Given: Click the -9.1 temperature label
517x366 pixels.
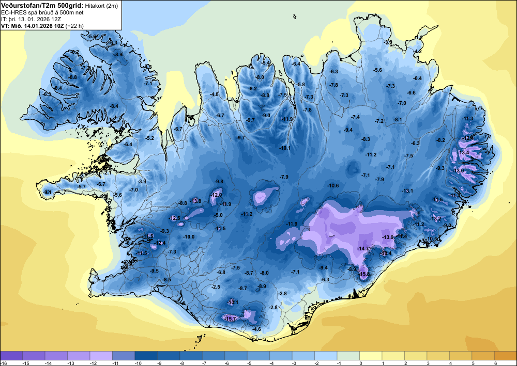Looking at the screenshot, I should [x=48, y=192].
